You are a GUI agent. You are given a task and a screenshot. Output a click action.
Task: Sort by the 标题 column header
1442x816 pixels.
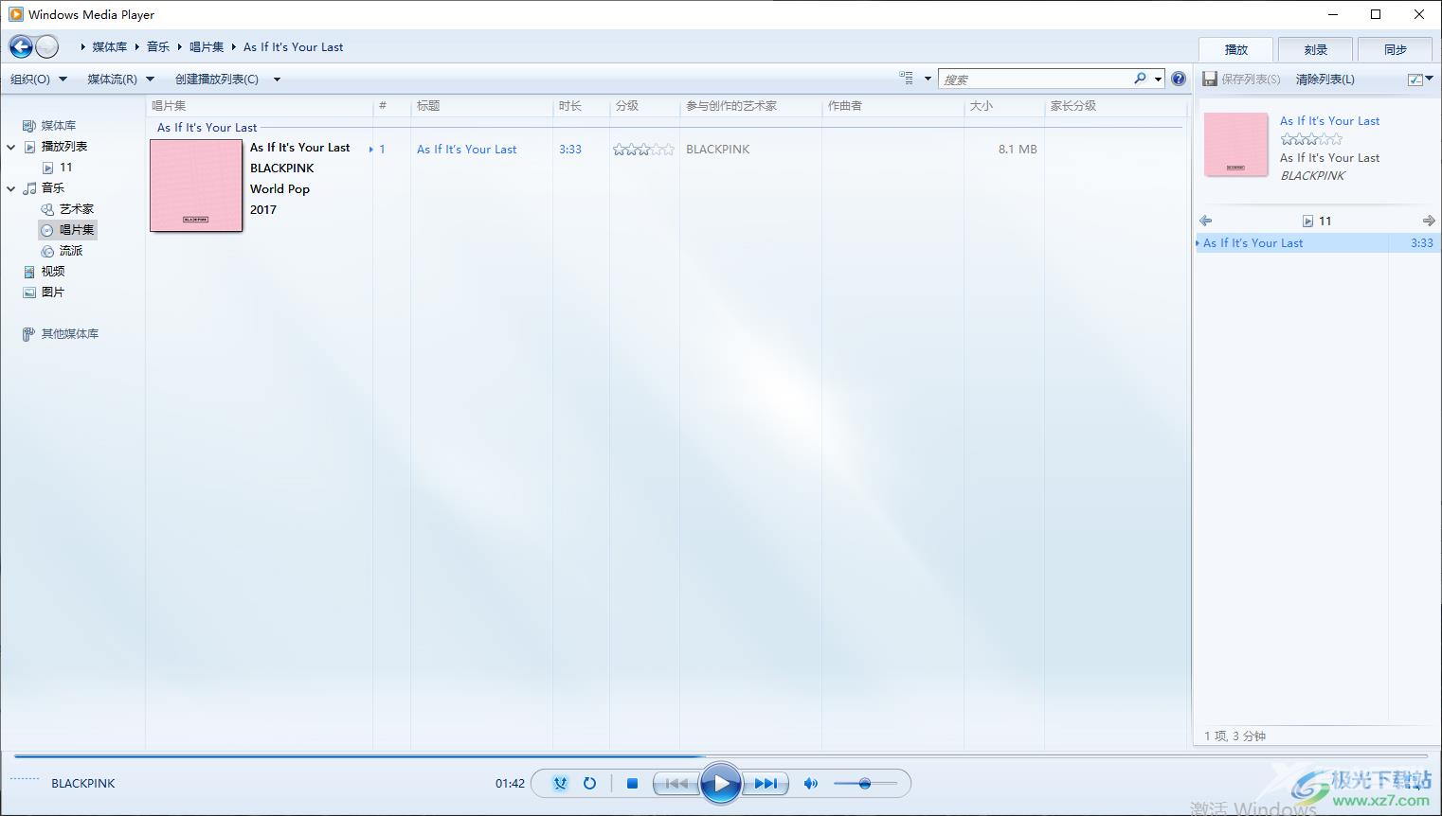coord(481,106)
